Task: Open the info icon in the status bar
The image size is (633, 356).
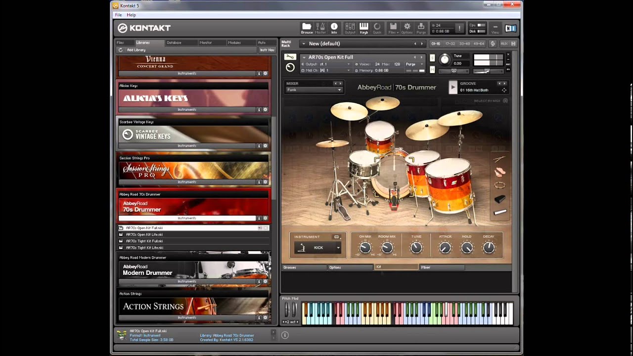Action: pos(285,335)
